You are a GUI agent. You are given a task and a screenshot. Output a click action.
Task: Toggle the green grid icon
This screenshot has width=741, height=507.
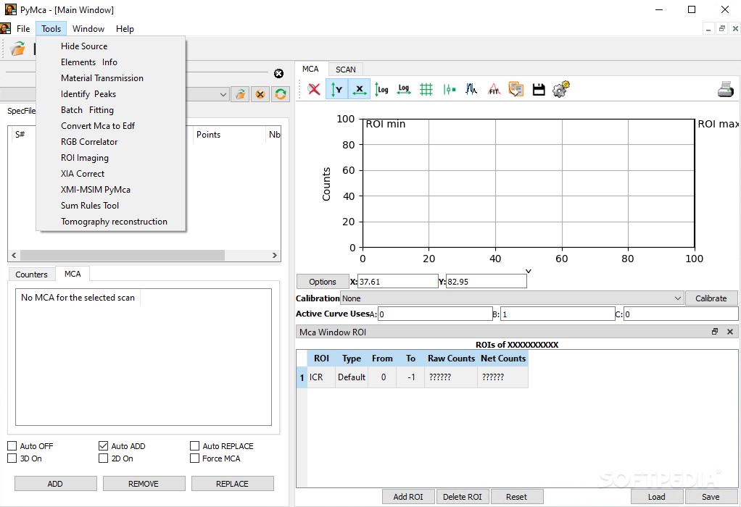(x=426, y=89)
